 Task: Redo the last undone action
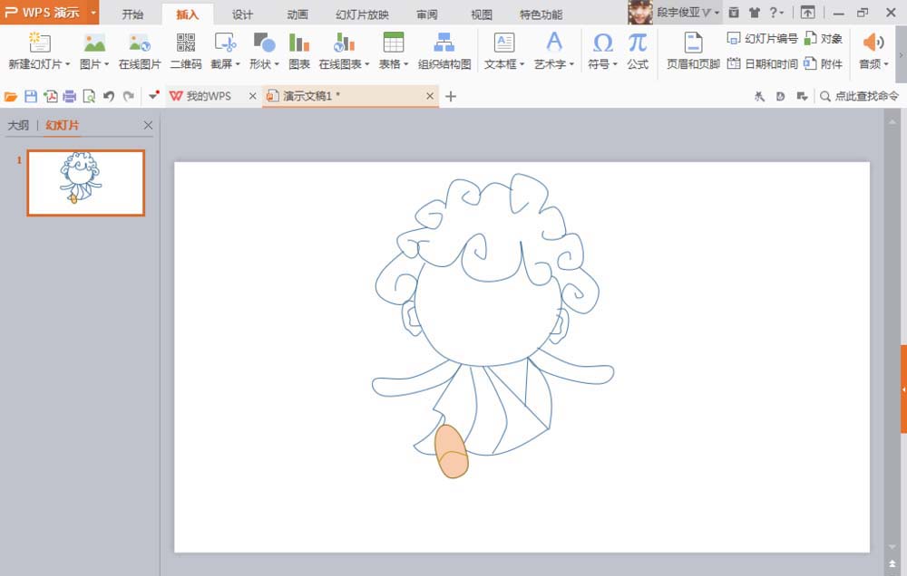(x=129, y=97)
